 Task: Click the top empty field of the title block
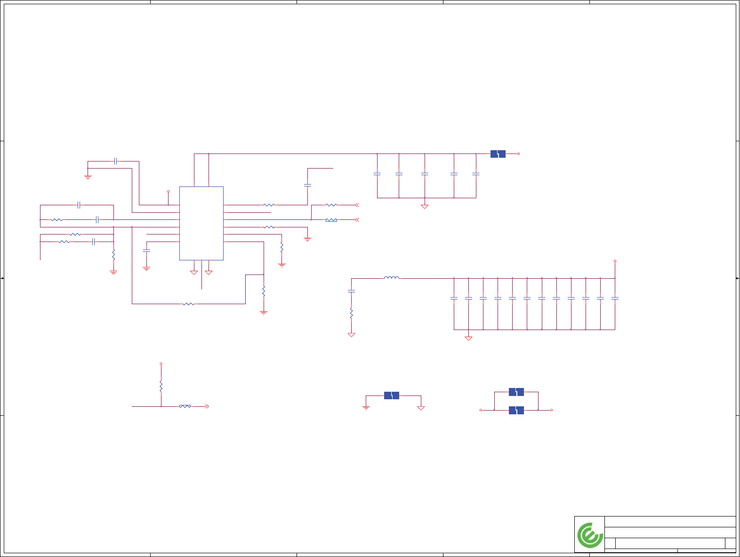670,522
